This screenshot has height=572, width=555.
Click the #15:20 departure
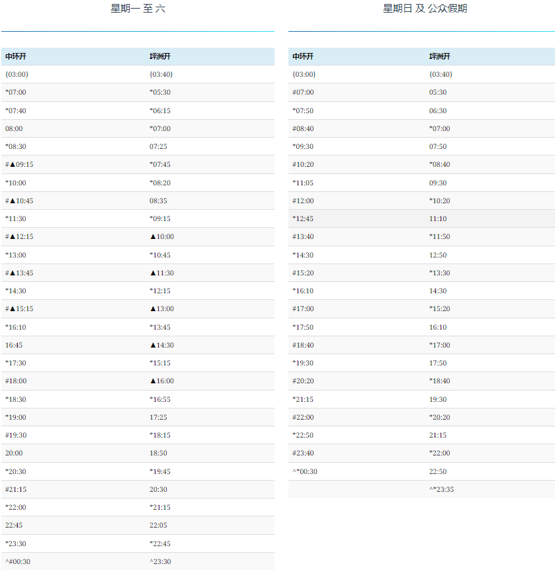(x=303, y=273)
